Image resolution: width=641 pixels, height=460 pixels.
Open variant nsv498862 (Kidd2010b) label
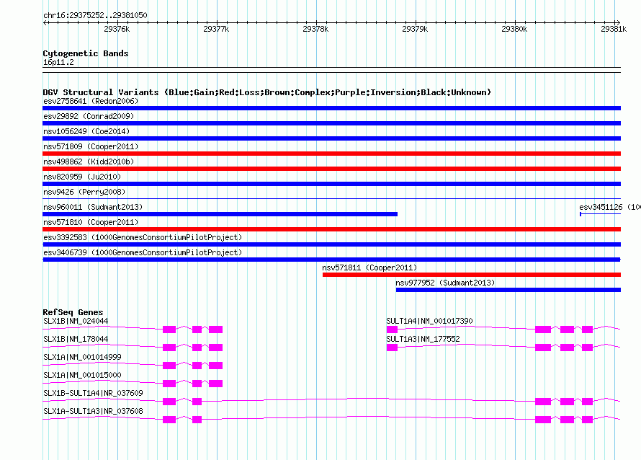click(89, 162)
